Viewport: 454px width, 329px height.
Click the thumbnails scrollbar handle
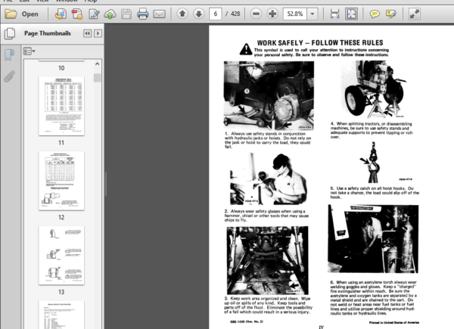coord(98,78)
